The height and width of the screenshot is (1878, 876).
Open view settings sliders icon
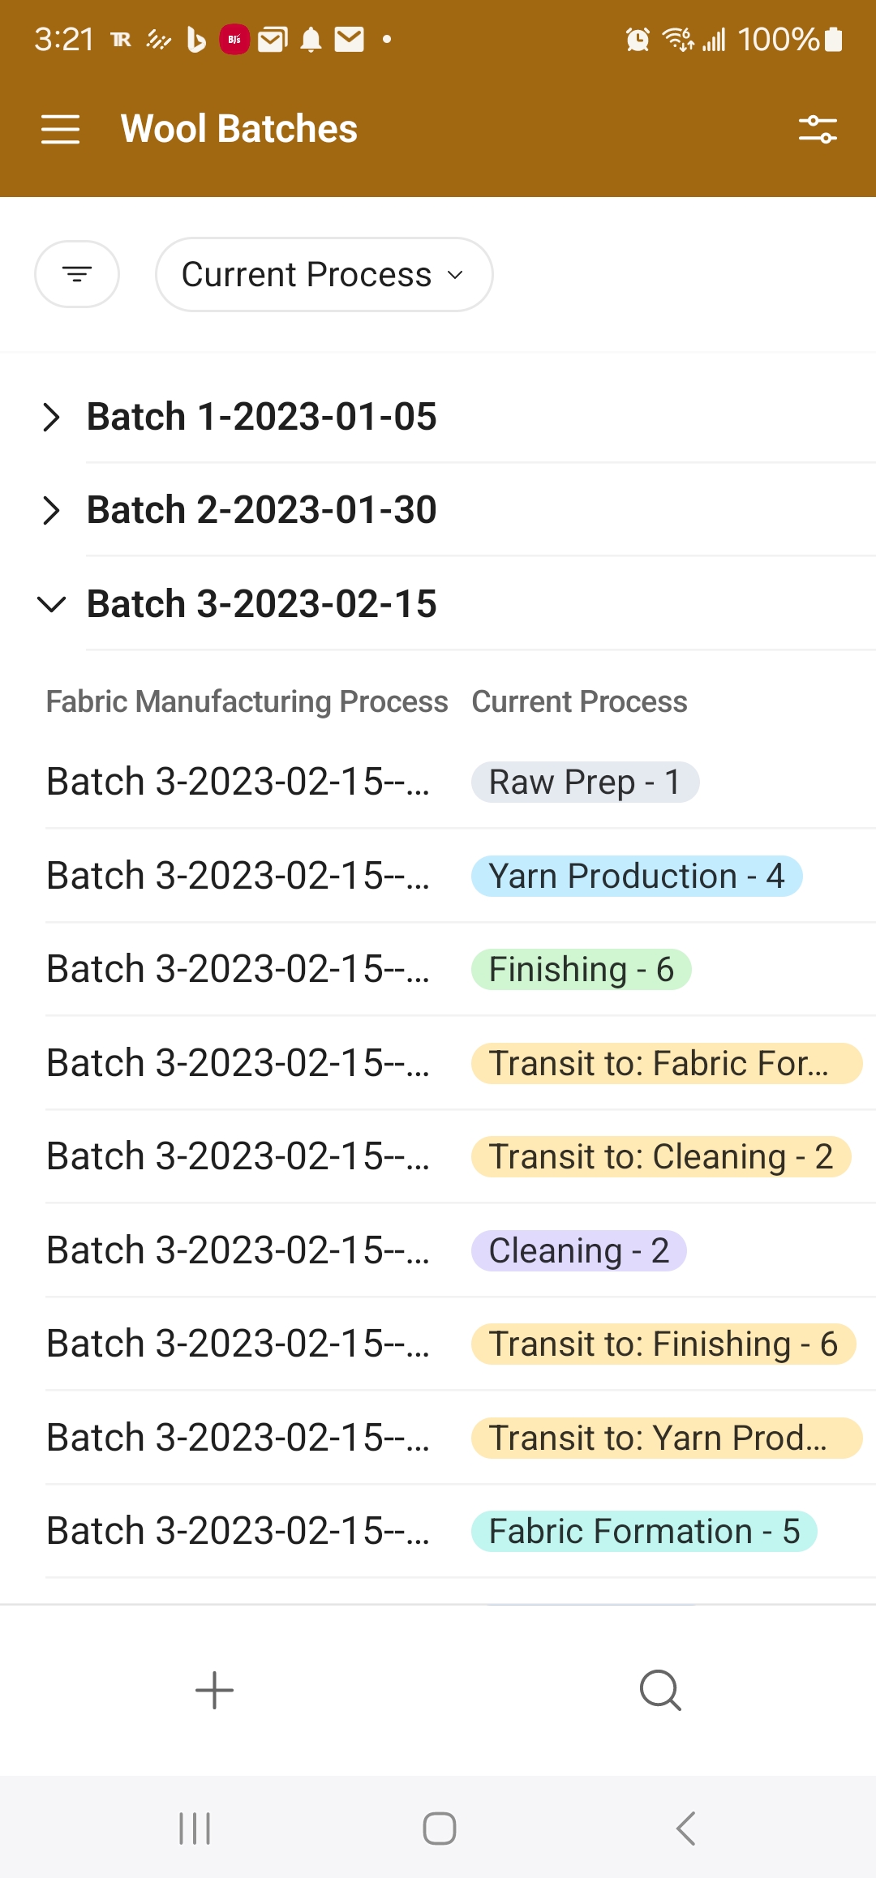click(817, 129)
